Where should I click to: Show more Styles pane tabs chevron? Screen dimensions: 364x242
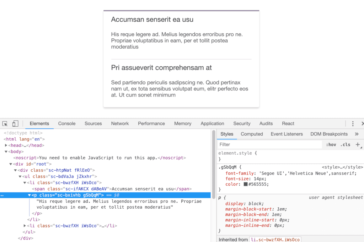pyautogui.click(x=357, y=134)
